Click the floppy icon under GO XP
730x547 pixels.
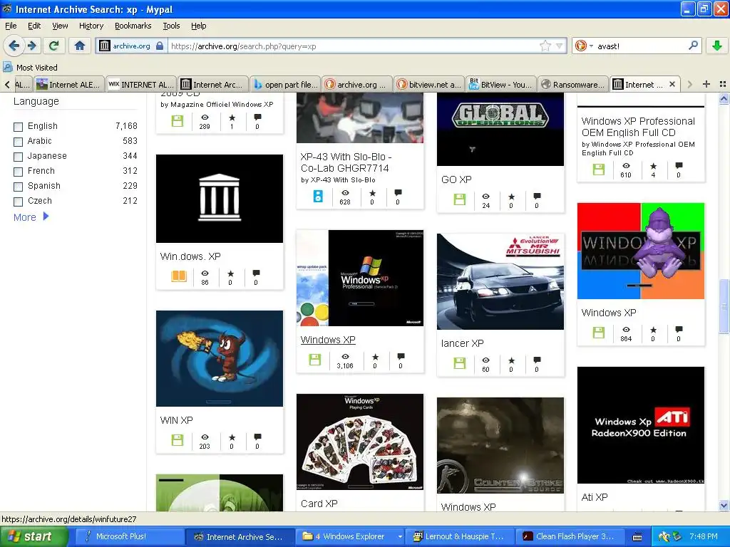[460, 199]
